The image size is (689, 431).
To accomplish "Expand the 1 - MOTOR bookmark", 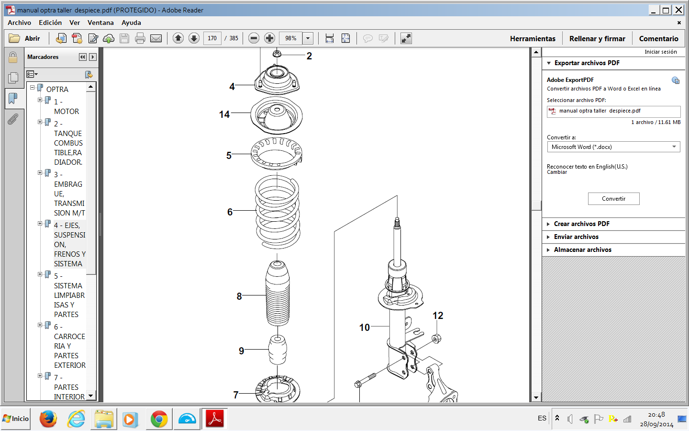I will coord(40,100).
